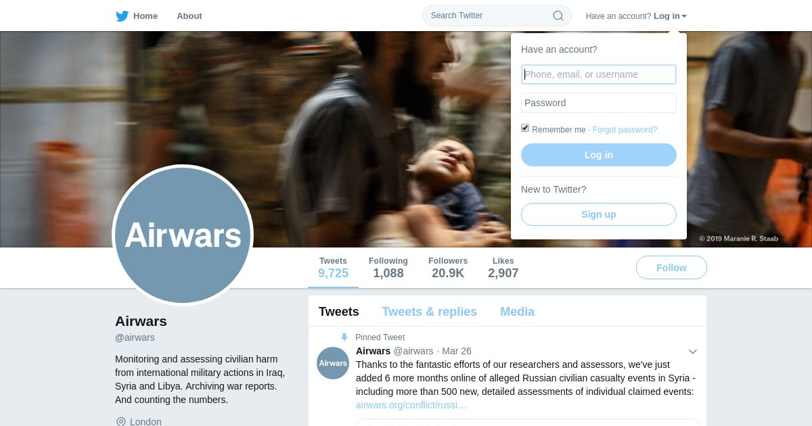Toggle the Remember me checkbox

pyautogui.click(x=525, y=128)
